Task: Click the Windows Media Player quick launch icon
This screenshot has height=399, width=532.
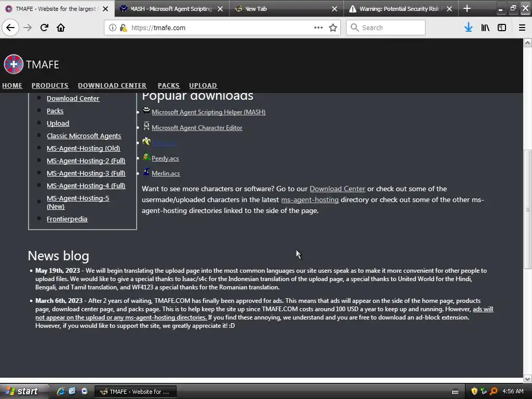Action: point(85,391)
